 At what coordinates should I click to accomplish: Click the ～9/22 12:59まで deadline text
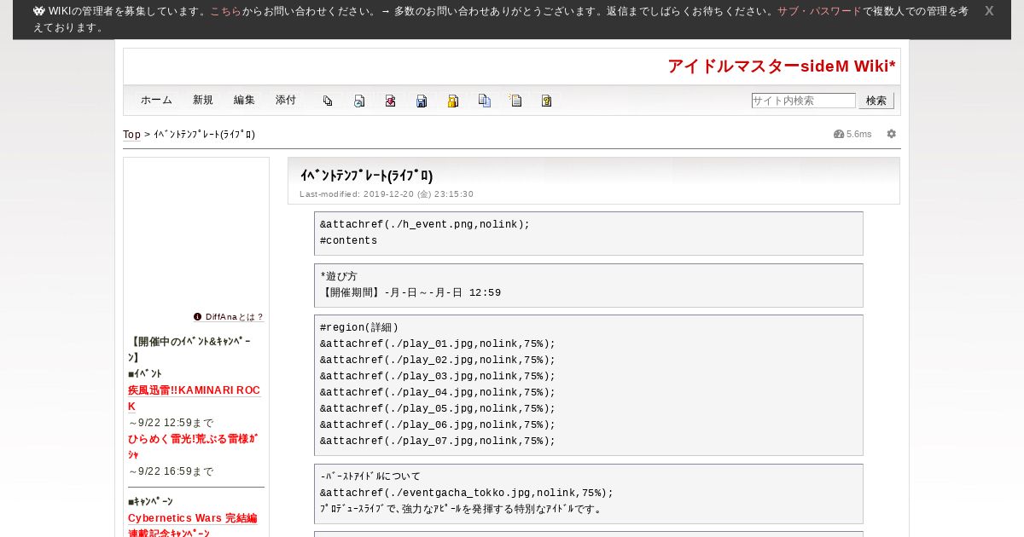(x=171, y=423)
